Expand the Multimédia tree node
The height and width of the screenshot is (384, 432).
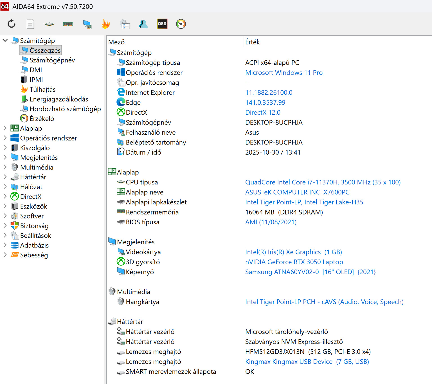coord(5,167)
